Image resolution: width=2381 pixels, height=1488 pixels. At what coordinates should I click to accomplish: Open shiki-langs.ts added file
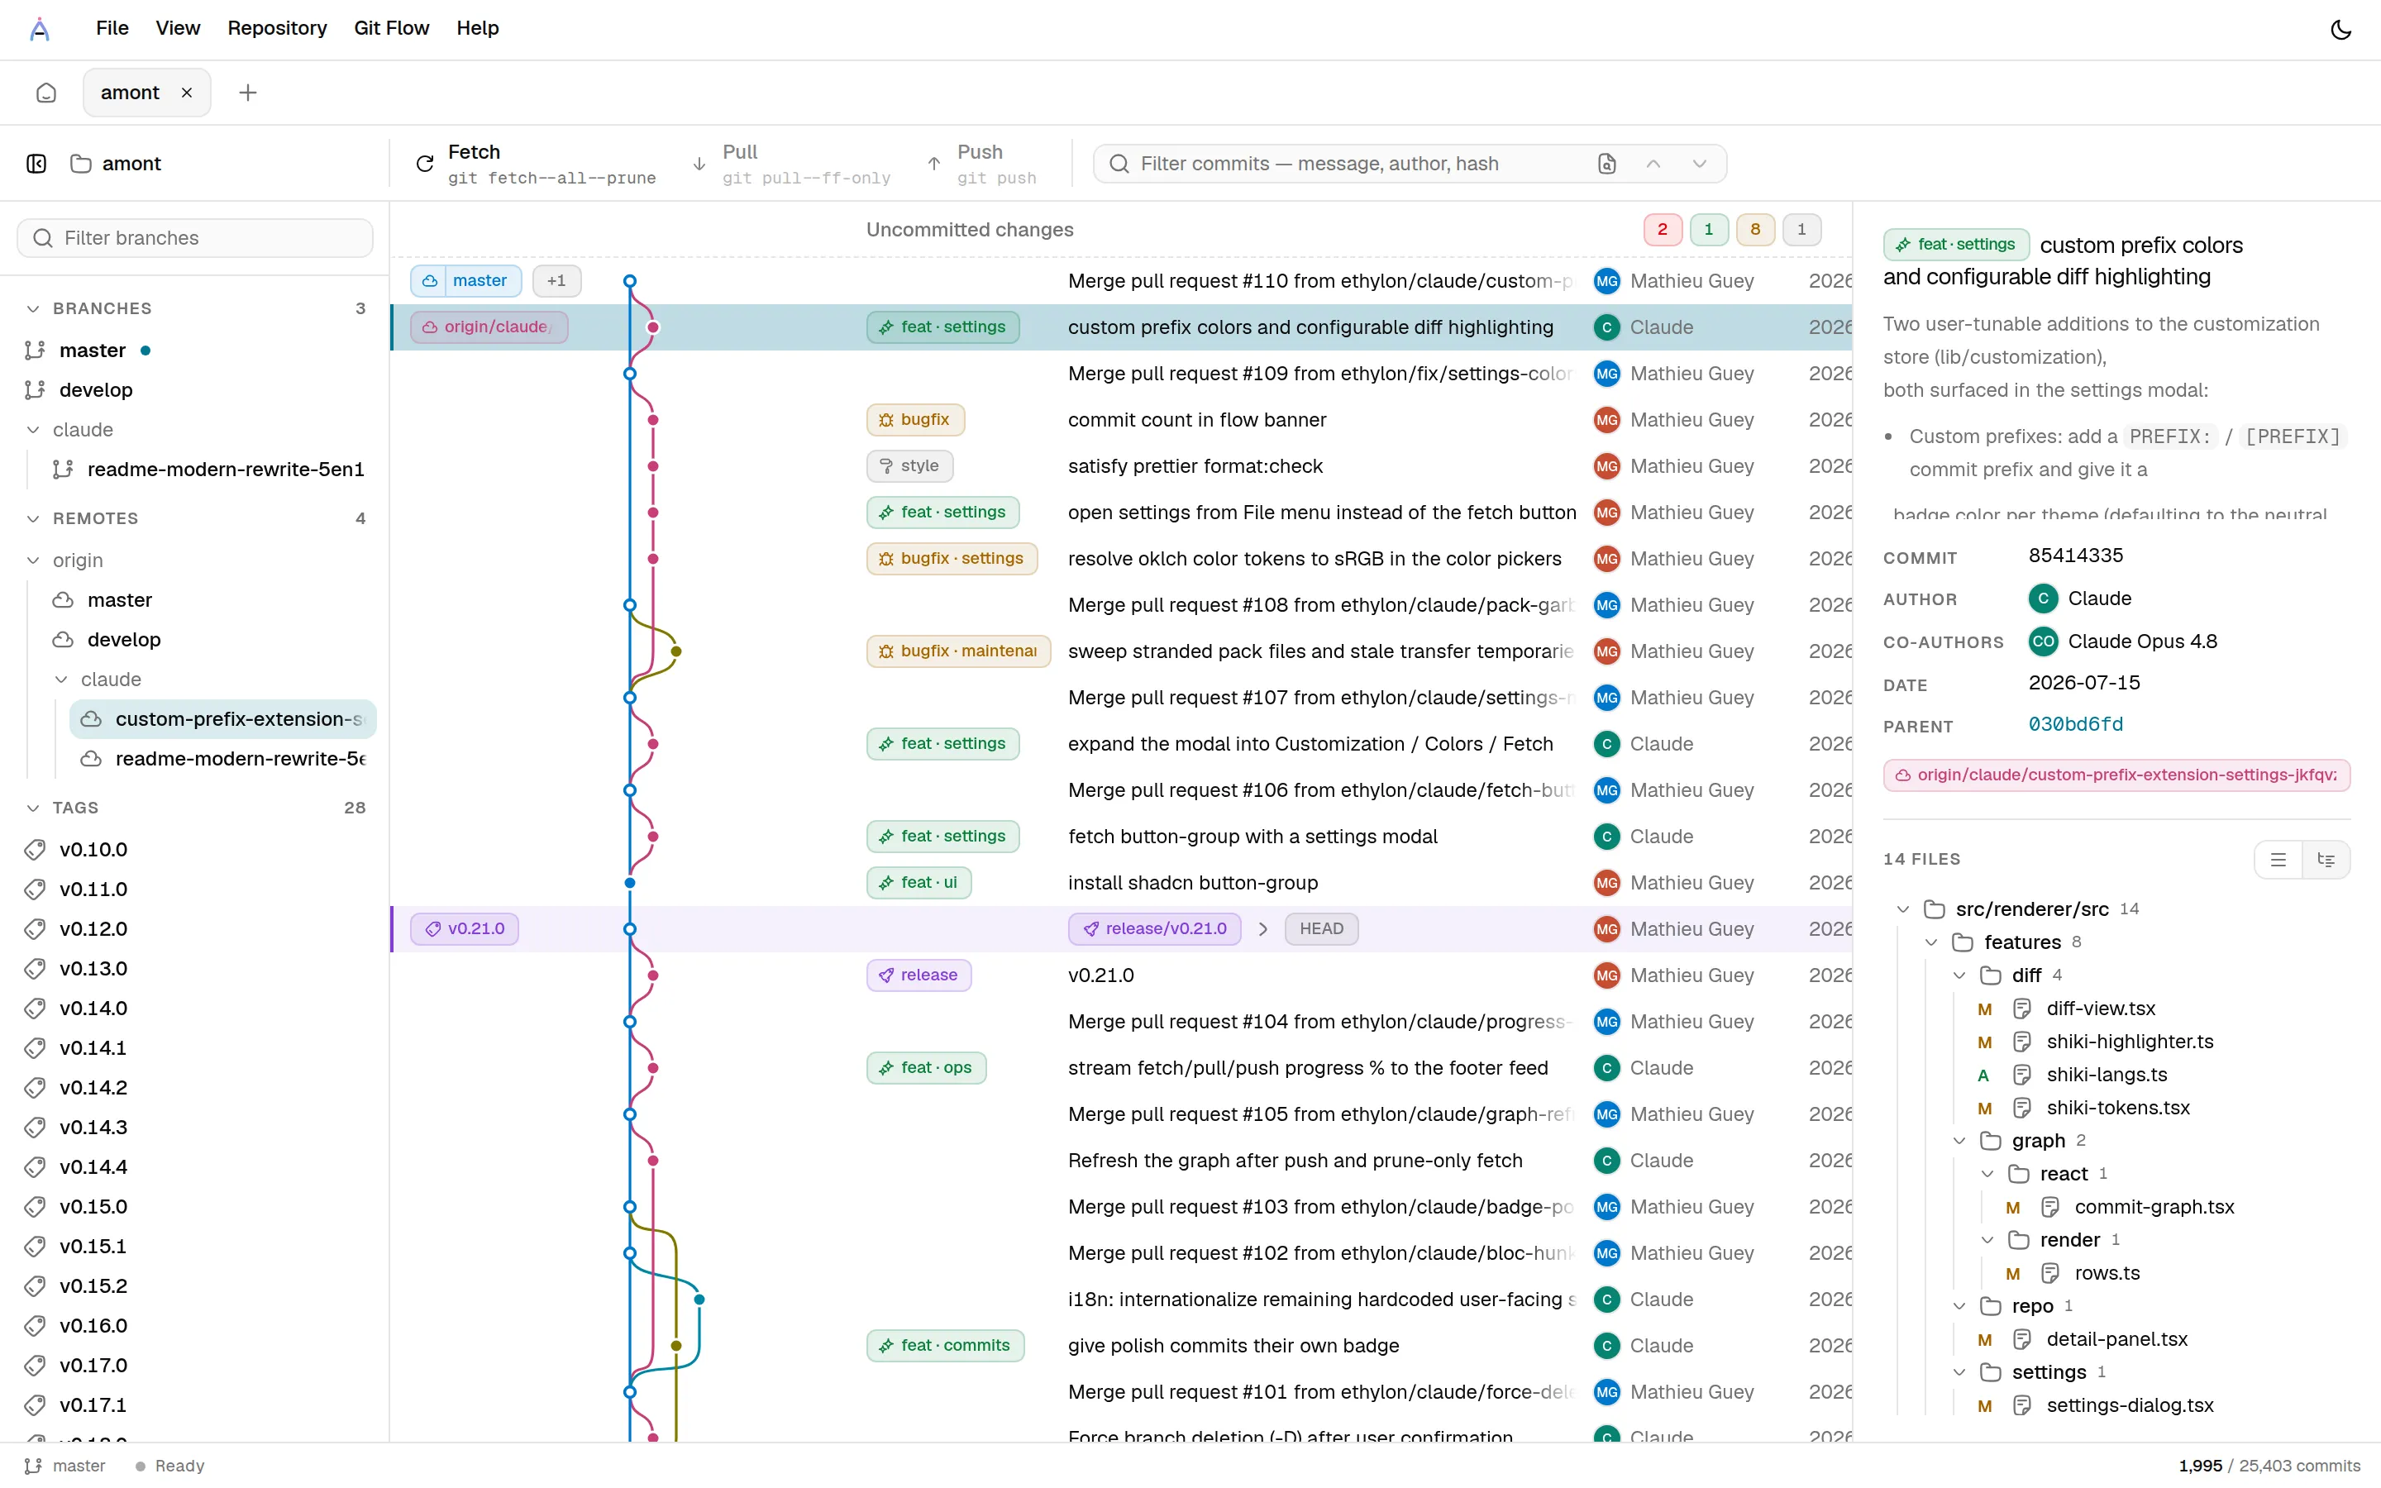pyautogui.click(x=2107, y=1075)
